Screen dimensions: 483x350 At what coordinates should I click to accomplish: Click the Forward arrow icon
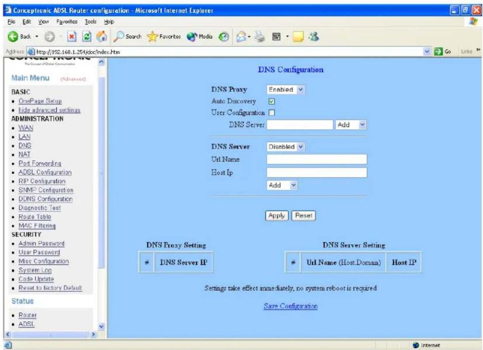(x=49, y=37)
